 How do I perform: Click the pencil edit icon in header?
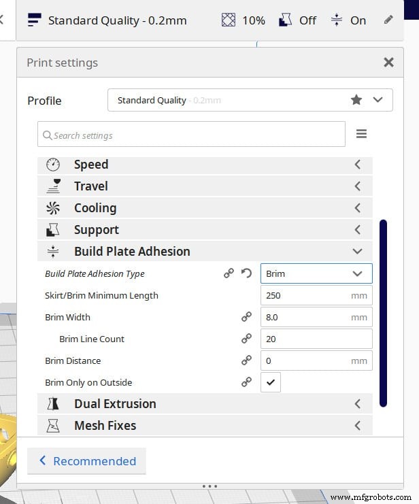388,20
